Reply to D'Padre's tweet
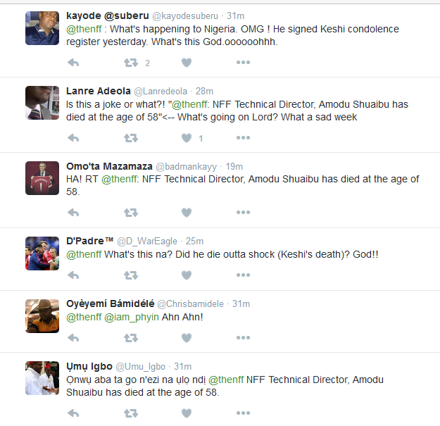The height and width of the screenshot is (426, 440). point(73,275)
